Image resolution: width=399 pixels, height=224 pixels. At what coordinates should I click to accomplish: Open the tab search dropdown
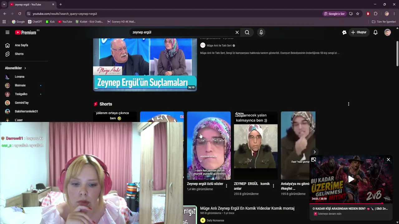4,4
